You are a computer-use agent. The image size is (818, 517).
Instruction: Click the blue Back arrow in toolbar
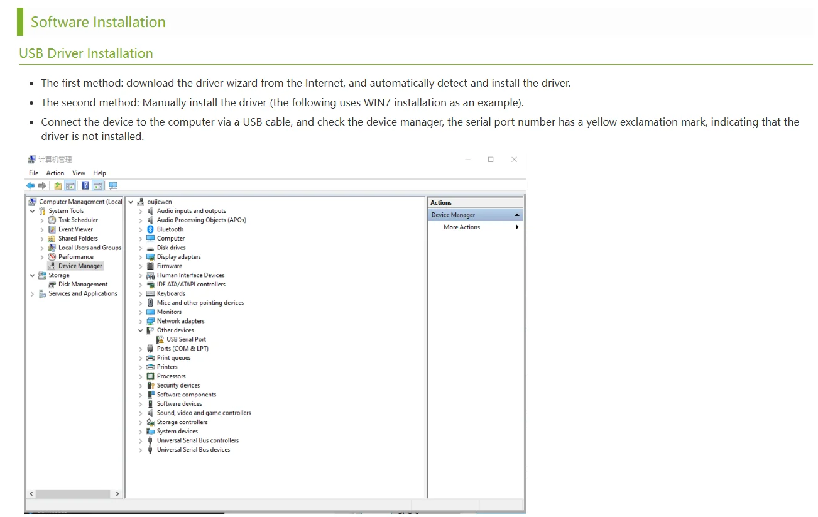click(x=30, y=185)
